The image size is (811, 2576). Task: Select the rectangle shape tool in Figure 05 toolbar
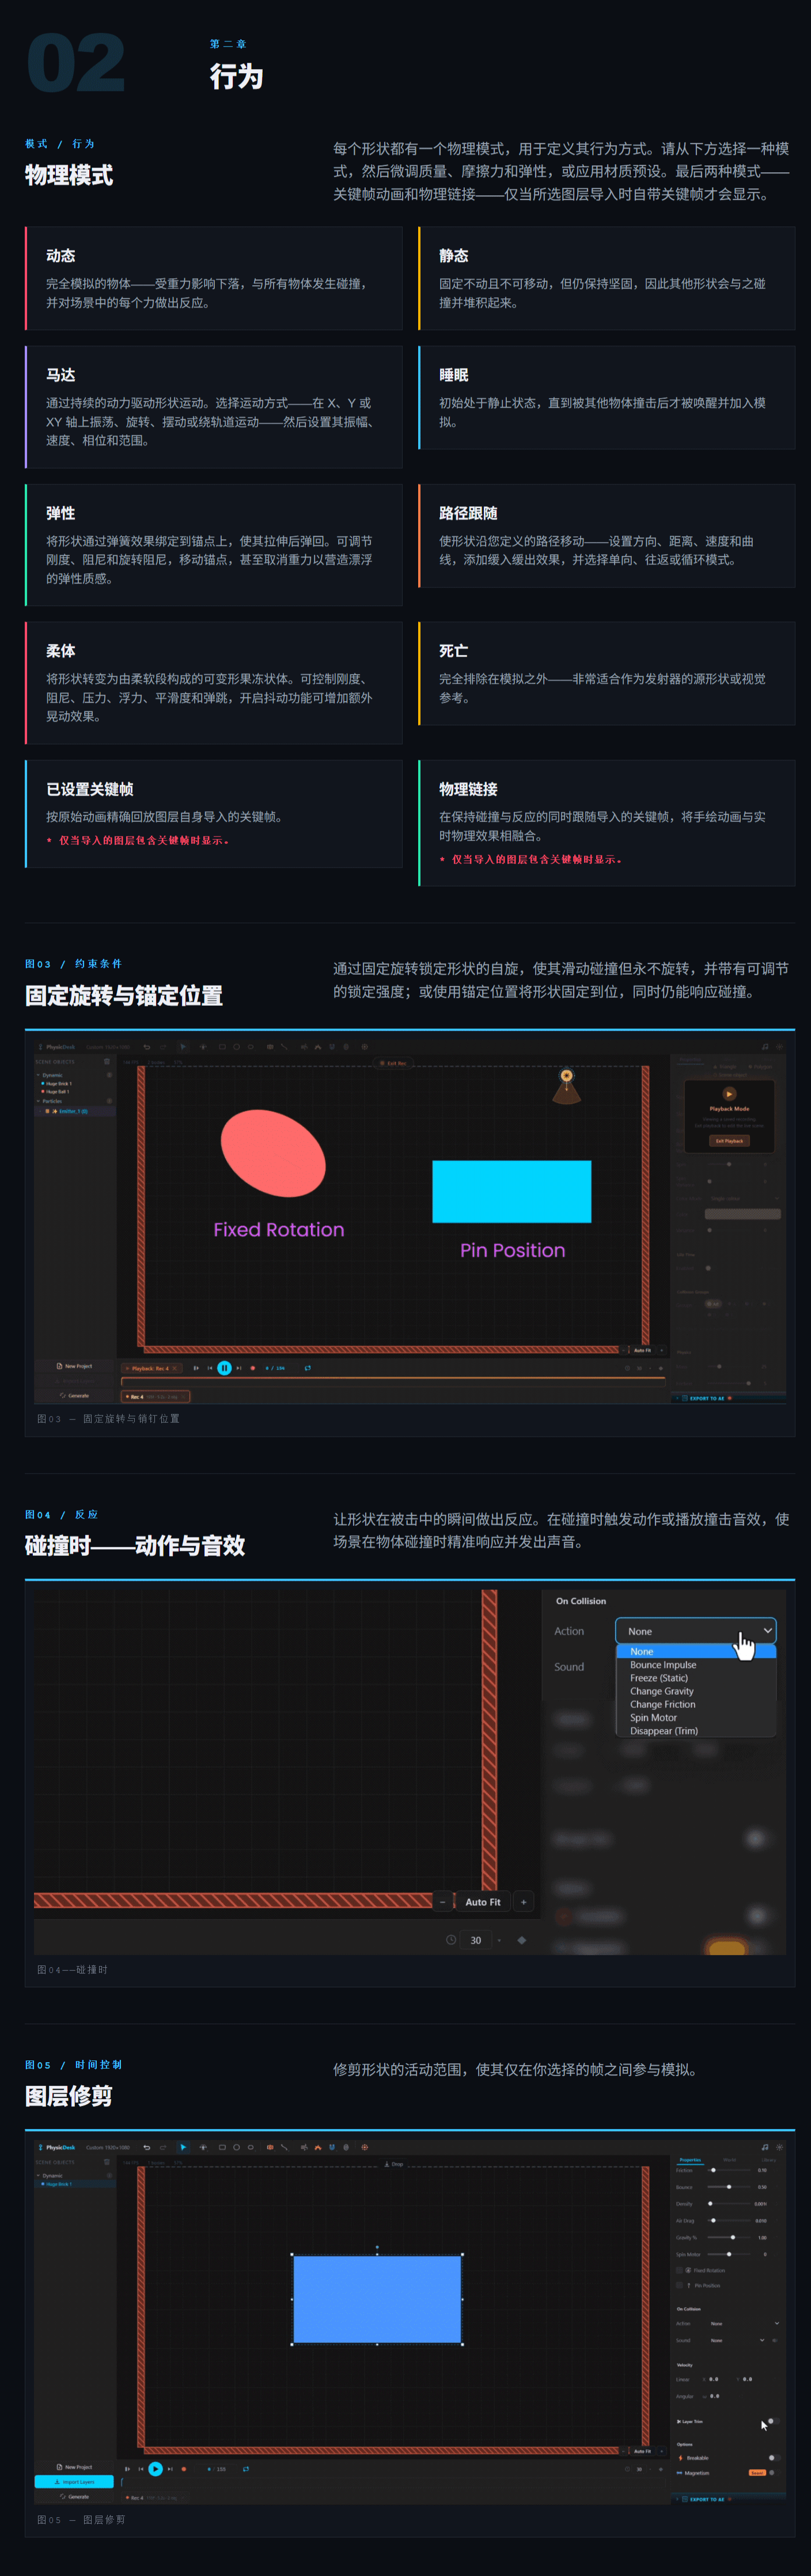coord(221,2147)
